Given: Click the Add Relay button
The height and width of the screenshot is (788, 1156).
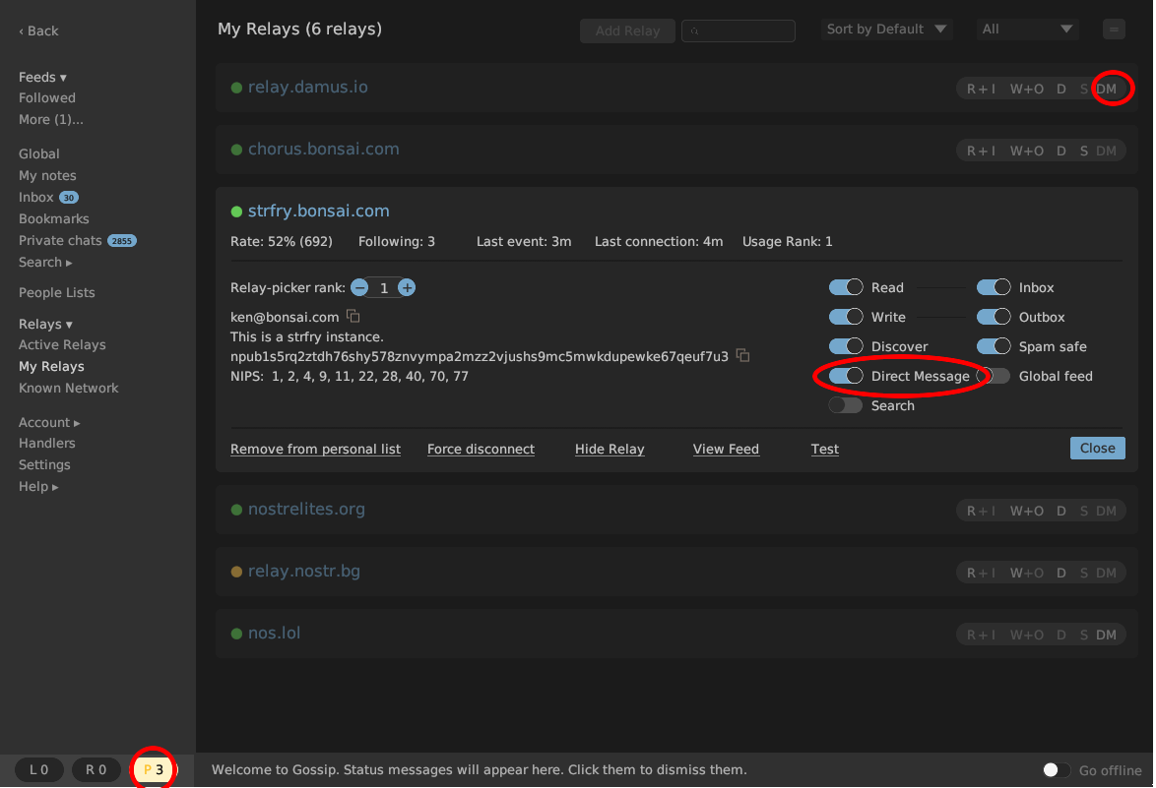Looking at the screenshot, I should (x=627, y=30).
